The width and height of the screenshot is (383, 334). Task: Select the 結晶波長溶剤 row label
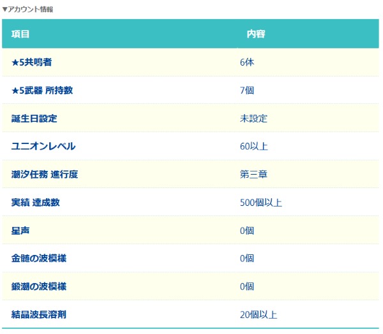tap(38, 314)
